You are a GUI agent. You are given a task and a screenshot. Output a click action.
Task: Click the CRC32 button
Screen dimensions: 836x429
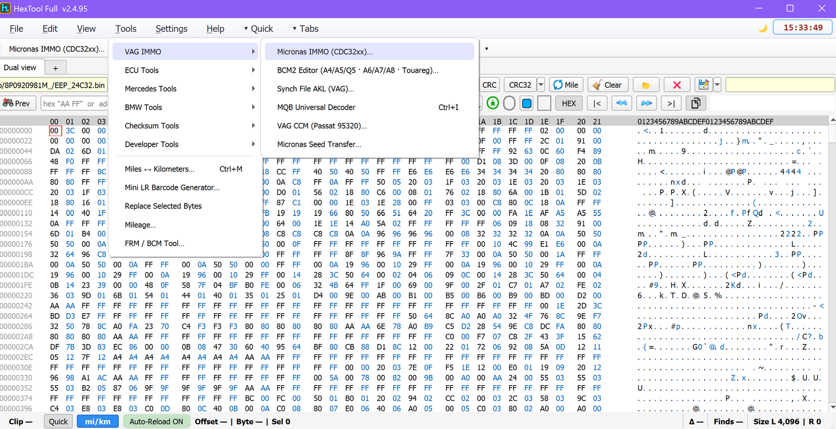[x=520, y=85]
